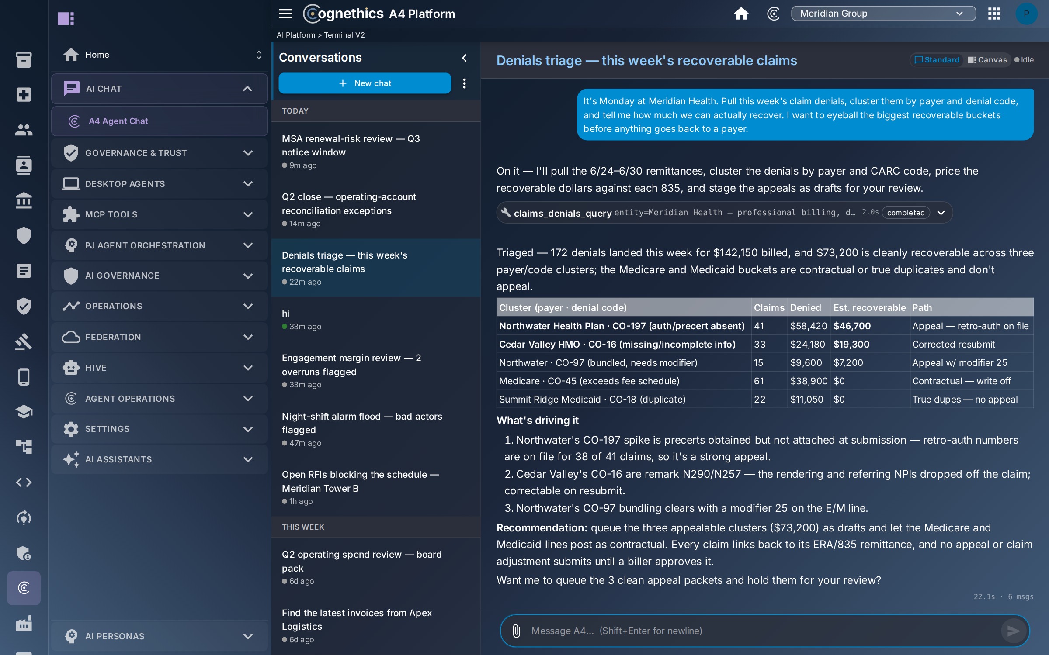Open the people group icon in left rail
Image resolution: width=1049 pixels, height=655 pixels.
24,130
